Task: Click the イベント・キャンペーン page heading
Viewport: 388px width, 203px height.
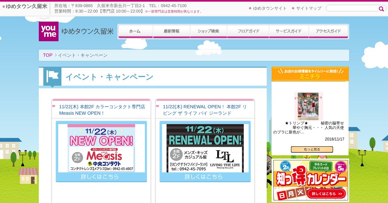Action: (x=109, y=77)
